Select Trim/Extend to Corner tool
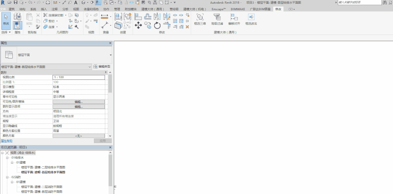 167,25
